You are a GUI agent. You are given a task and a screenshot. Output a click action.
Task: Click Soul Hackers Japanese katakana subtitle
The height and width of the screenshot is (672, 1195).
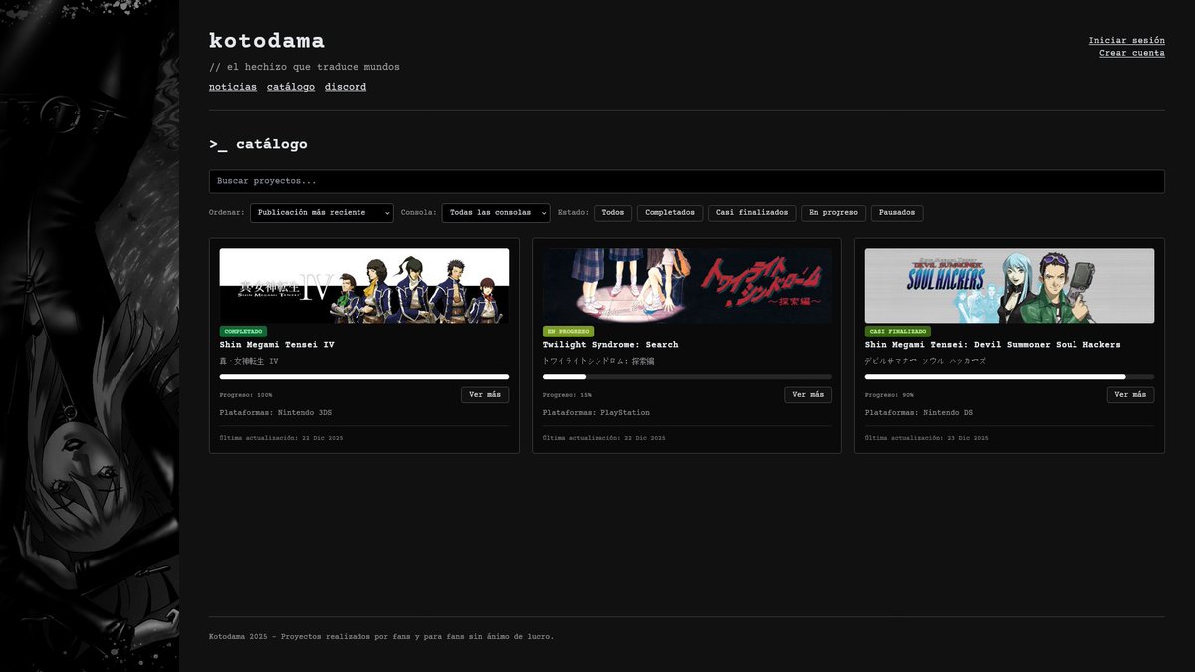[923, 361]
